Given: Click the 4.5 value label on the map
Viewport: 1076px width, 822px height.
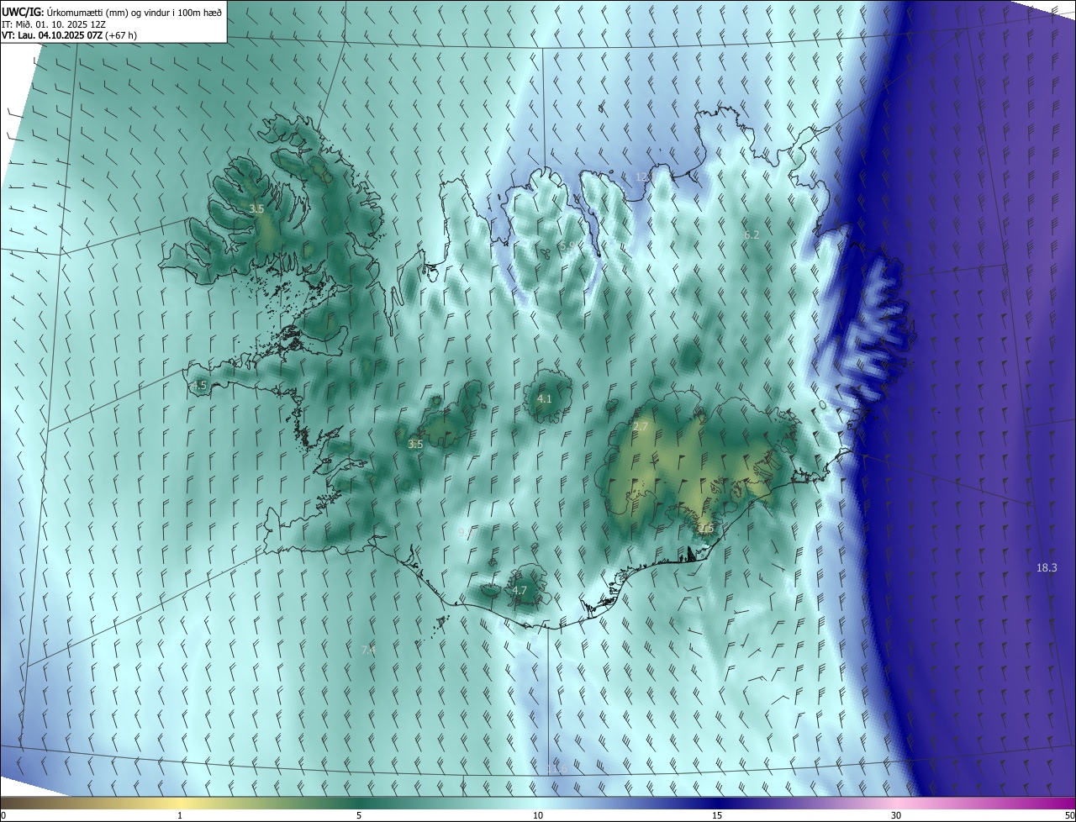Looking at the screenshot, I should point(199,386).
